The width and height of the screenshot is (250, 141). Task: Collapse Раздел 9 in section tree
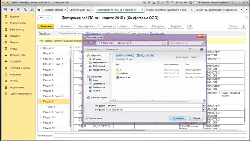click(x=41, y=101)
